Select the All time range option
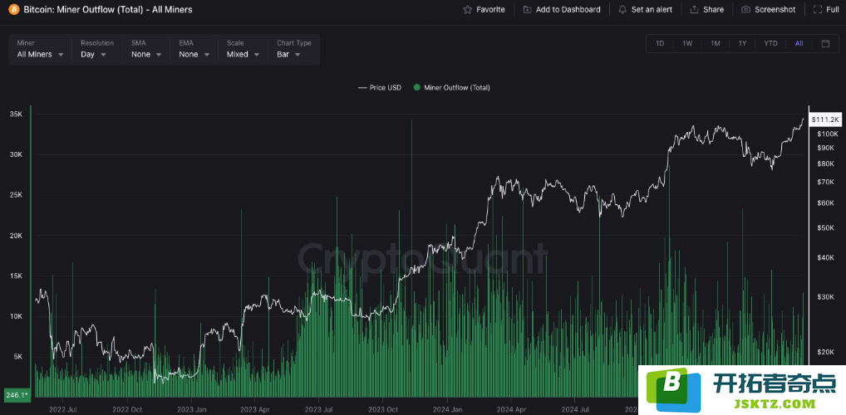 (799, 44)
